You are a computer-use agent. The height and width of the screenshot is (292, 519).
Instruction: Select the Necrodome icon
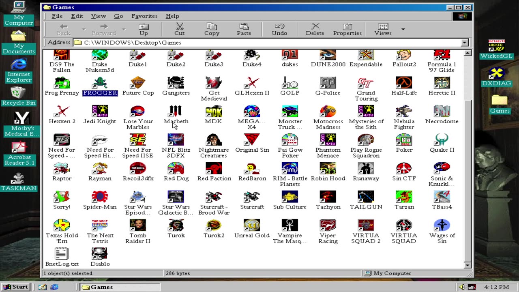442,112
